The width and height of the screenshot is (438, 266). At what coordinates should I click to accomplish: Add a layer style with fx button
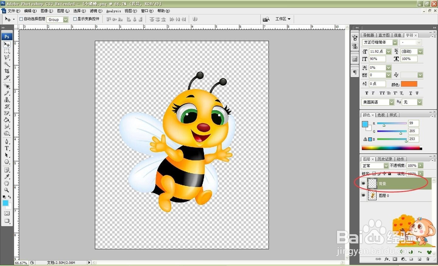coord(387,259)
